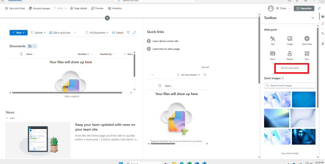325x164 pixels.
Task: Switch to Edit in grid view
Action: 60,33
